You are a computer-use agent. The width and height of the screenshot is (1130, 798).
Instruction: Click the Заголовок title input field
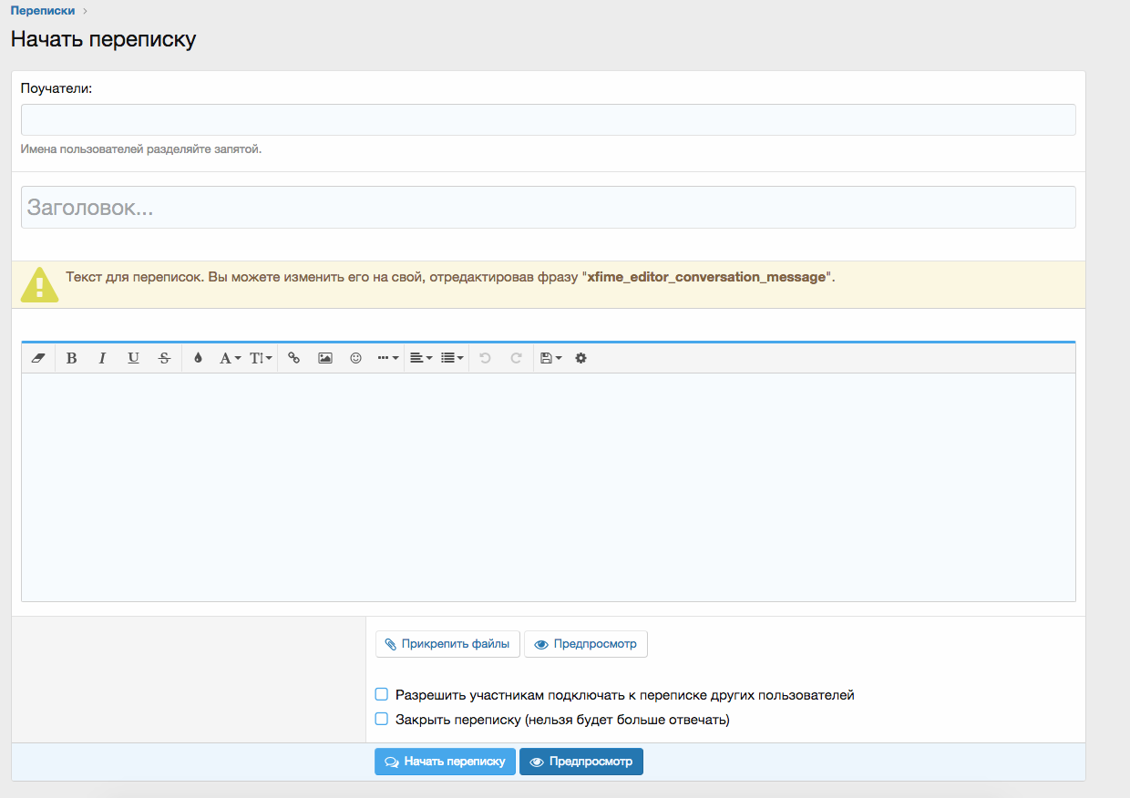pos(548,208)
